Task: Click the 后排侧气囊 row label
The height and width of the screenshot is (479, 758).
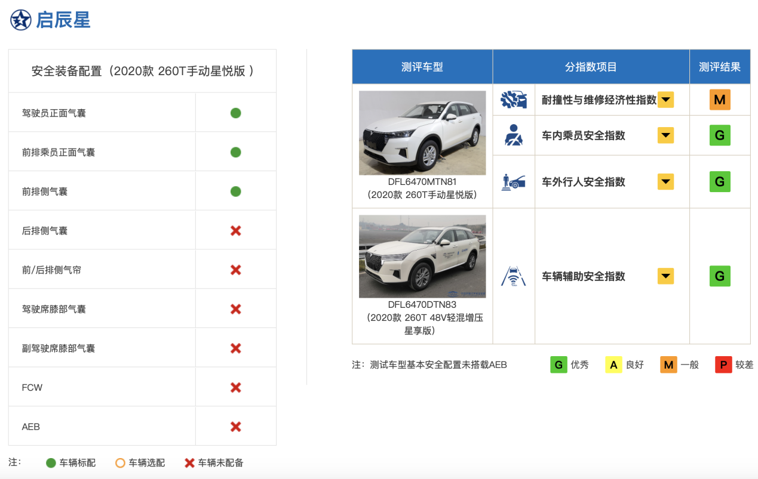Action: [45, 230]
